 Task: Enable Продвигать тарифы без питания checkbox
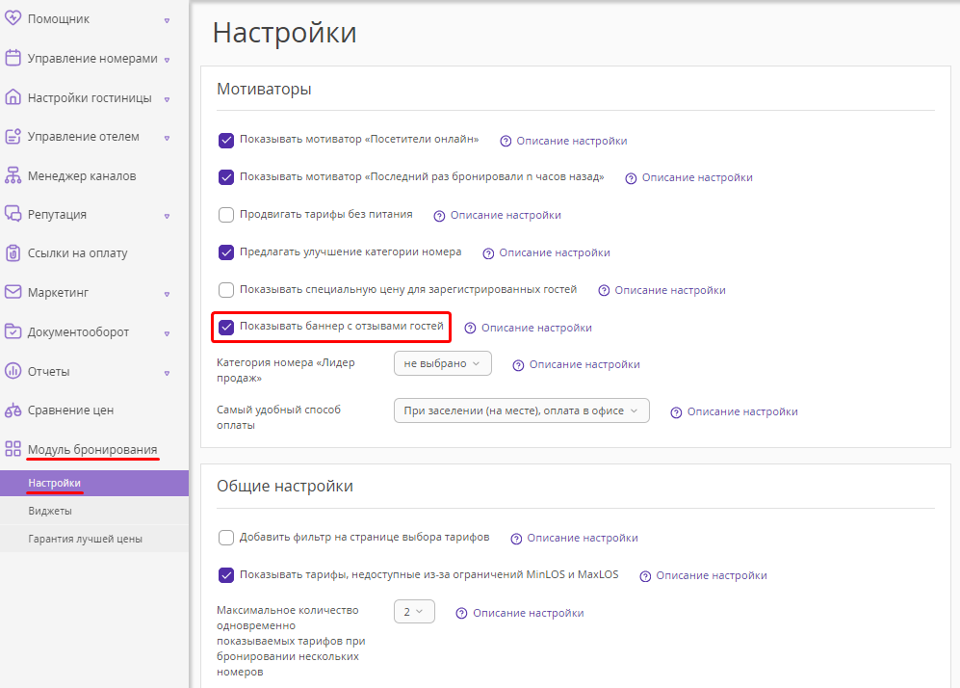(226, 215)
